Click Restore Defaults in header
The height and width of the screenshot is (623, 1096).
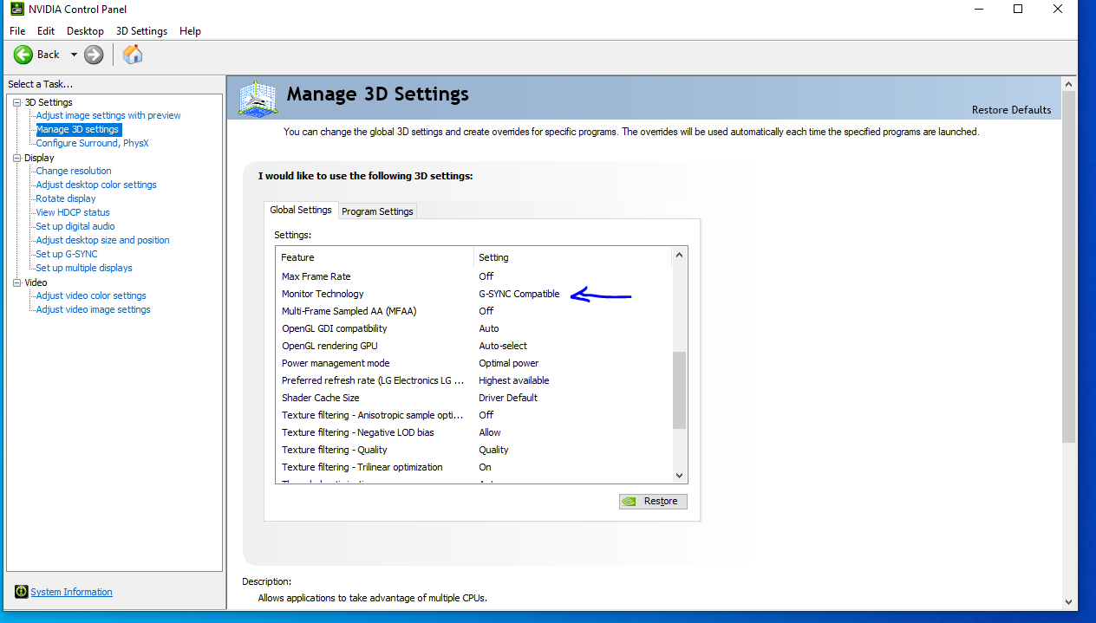1011,110
